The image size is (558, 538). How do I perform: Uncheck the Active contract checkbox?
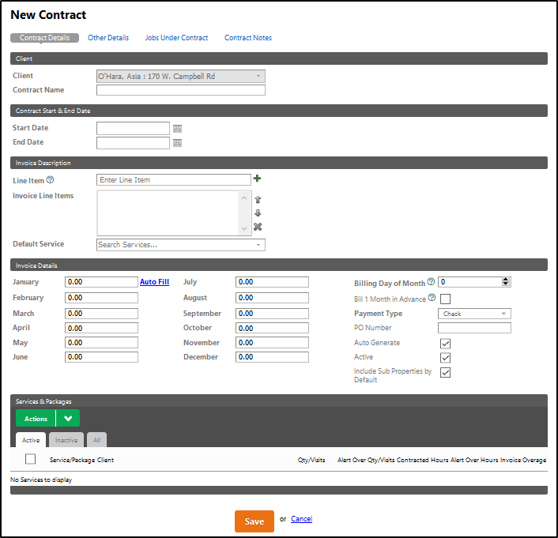[x=445, y=358]
